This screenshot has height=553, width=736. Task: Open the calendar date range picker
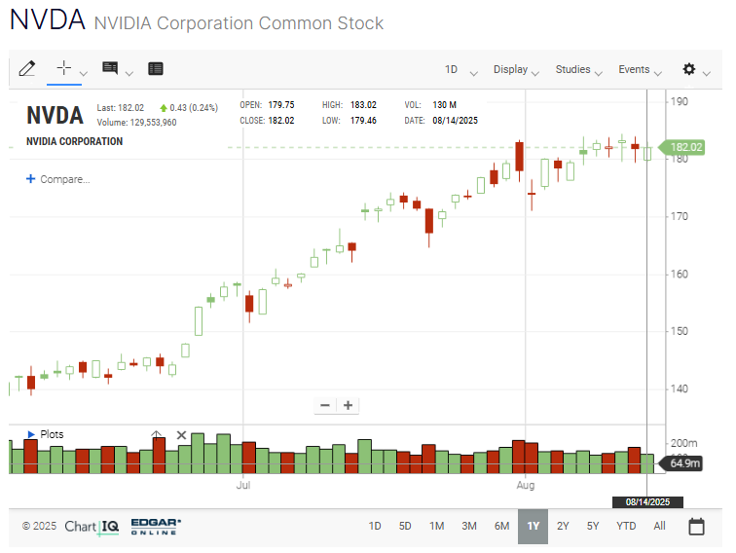(x=696, y=527)
